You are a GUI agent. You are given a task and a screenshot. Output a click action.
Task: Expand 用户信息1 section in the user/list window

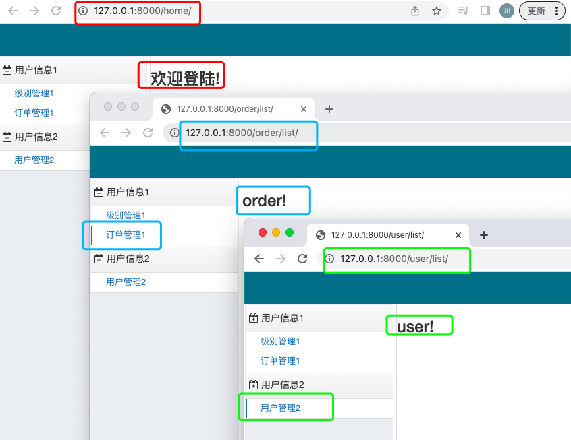tap(282, 318)
